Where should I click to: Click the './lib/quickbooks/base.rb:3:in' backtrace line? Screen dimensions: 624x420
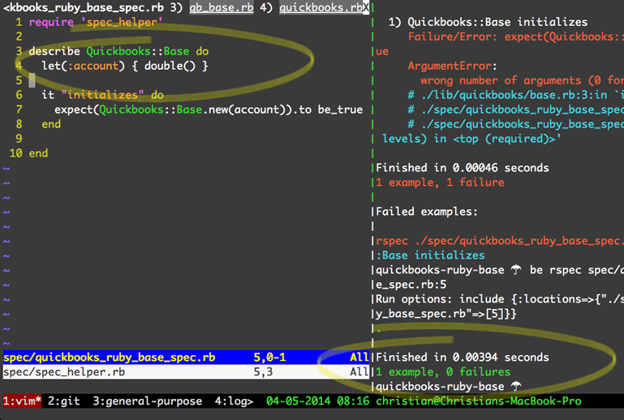pos(516,95)
